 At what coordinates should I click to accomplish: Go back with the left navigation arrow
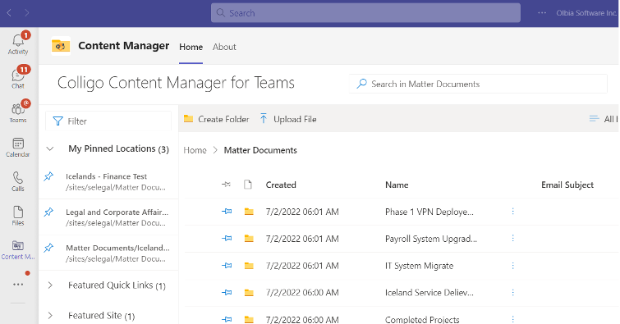tap(9, 13)
